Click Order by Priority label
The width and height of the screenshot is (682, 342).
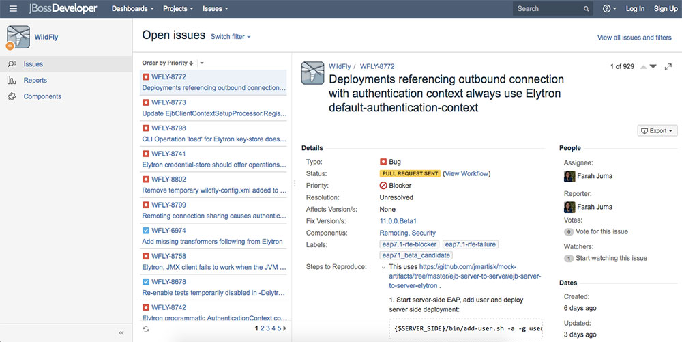click(x=165, y=63)
